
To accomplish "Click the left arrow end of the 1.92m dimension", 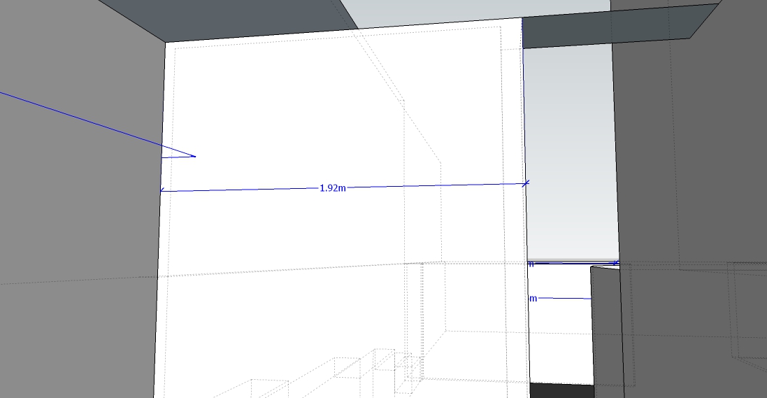I will [x=162, y=190].
